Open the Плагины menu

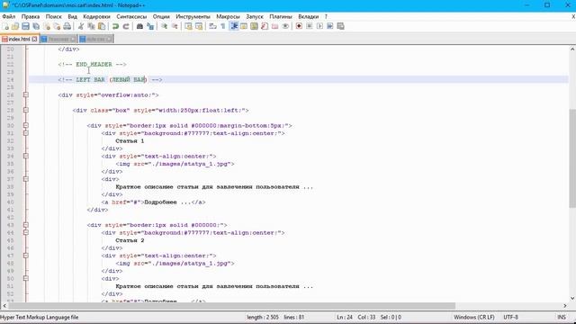point(281,16)
